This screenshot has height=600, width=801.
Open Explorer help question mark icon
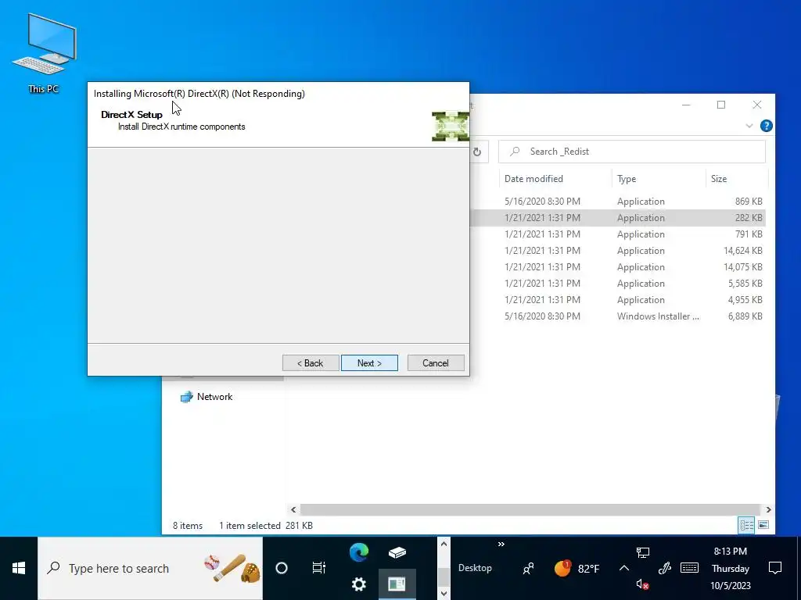click(x=767, y=126)
